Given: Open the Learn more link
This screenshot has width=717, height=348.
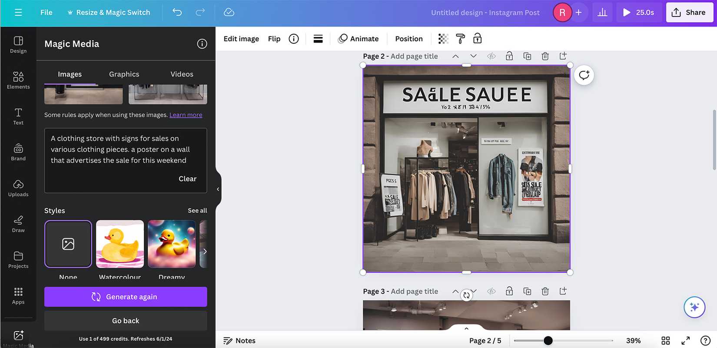Looking at the screenshot, I should click(x=186, y=115).
